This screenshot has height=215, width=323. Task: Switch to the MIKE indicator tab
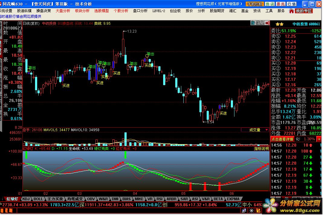(139, 199)
